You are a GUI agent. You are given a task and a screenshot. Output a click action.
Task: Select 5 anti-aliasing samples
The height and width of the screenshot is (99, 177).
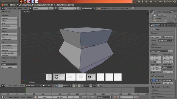coord(152,80)
